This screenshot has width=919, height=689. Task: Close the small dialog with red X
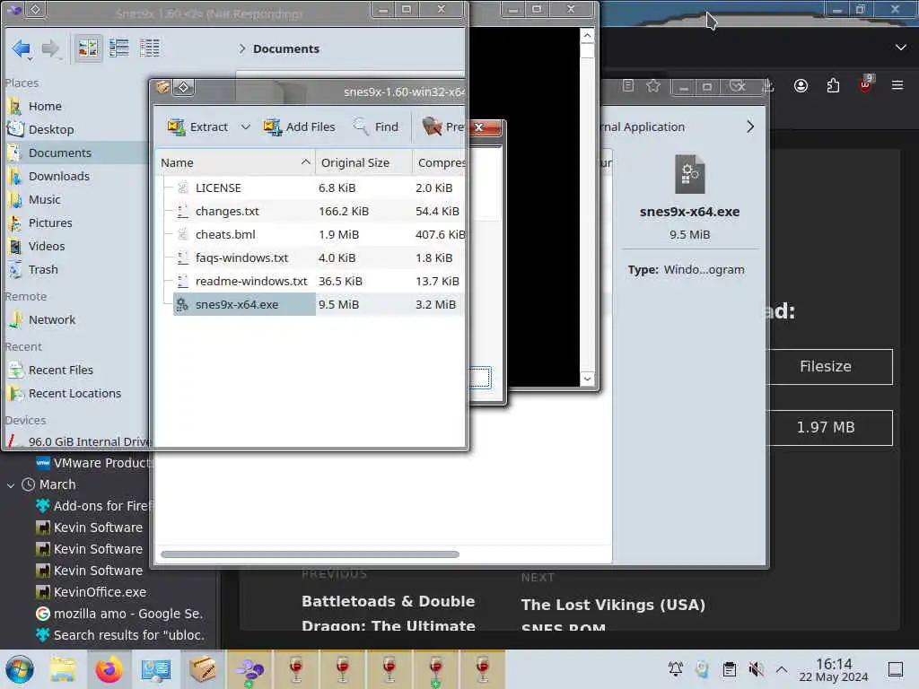[479, 127]
